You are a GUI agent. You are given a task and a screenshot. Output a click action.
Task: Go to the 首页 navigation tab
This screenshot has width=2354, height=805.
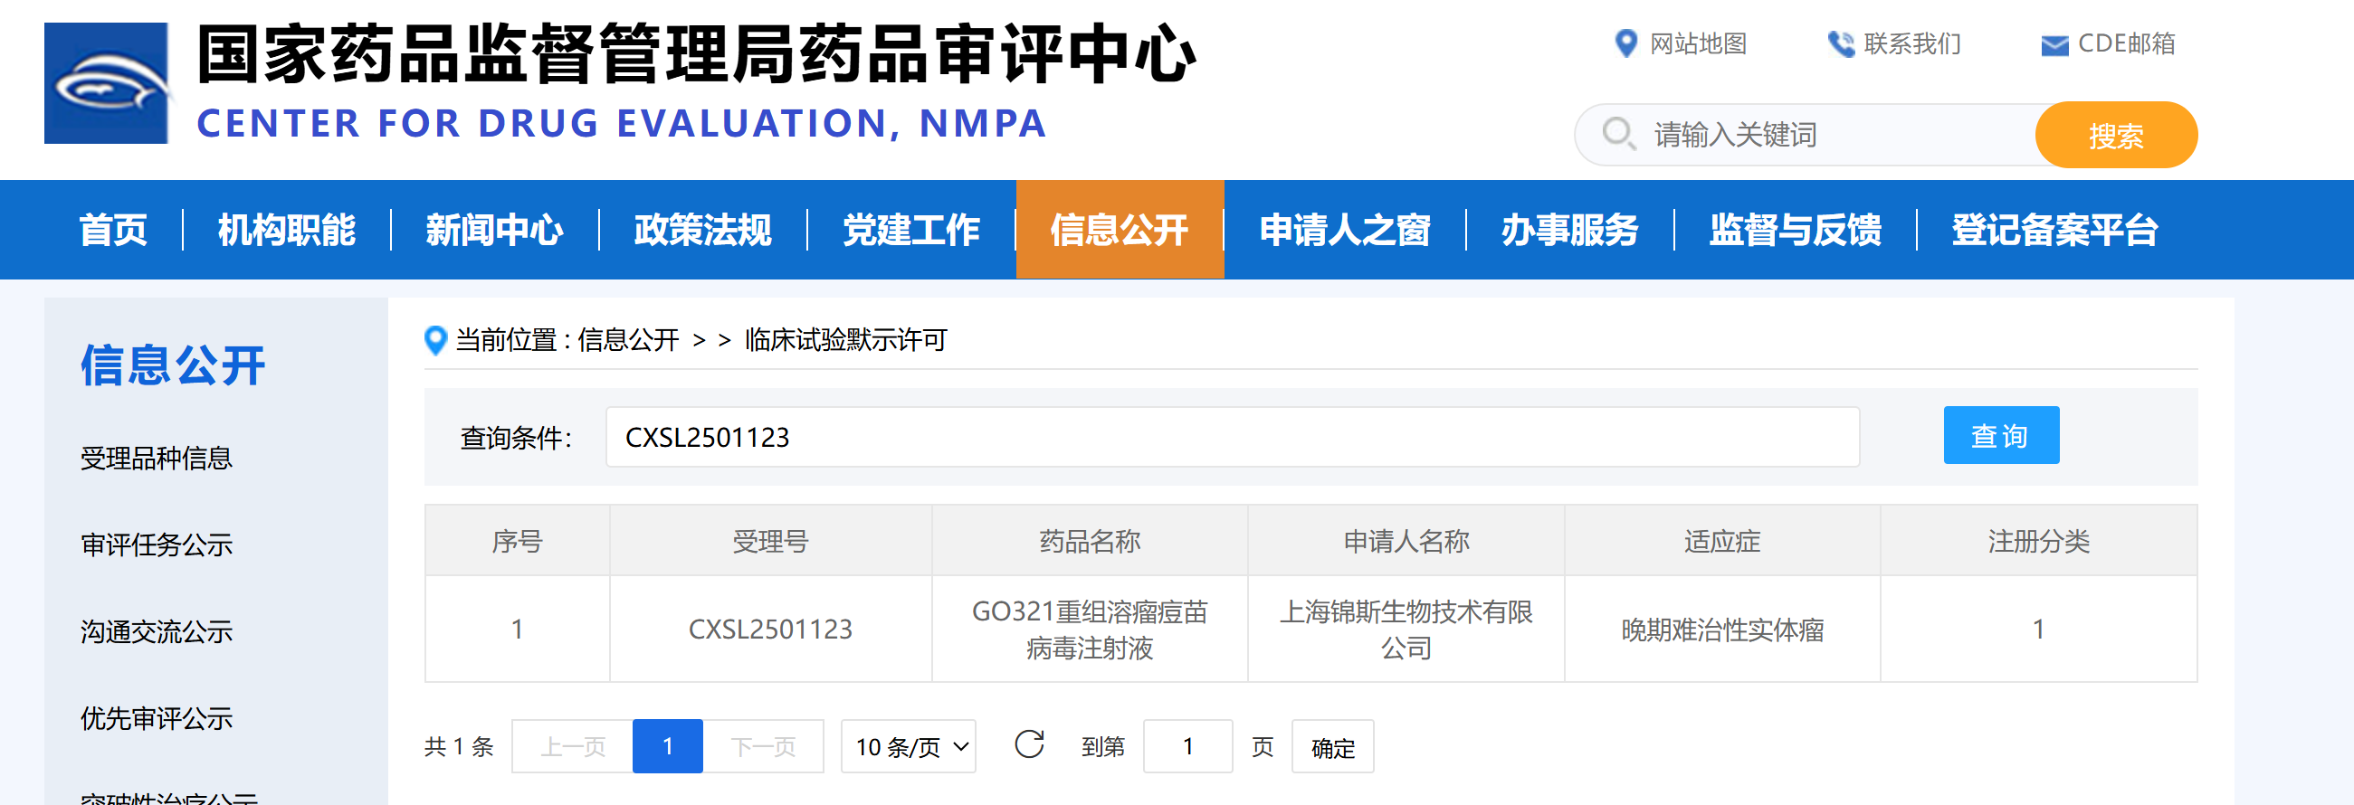tap(113, 230)
